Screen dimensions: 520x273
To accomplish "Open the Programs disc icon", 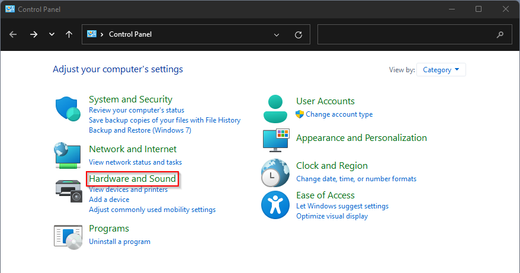I will point(68,237).
